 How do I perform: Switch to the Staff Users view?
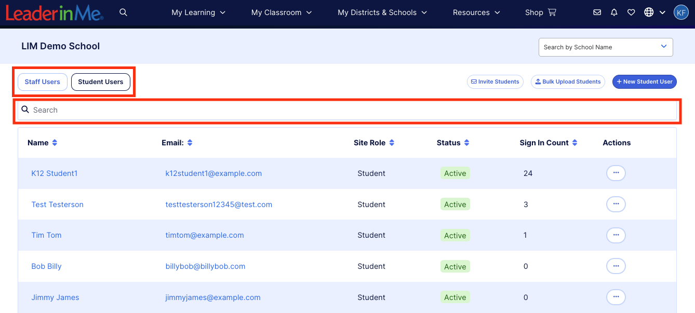(x=43, y=82)
